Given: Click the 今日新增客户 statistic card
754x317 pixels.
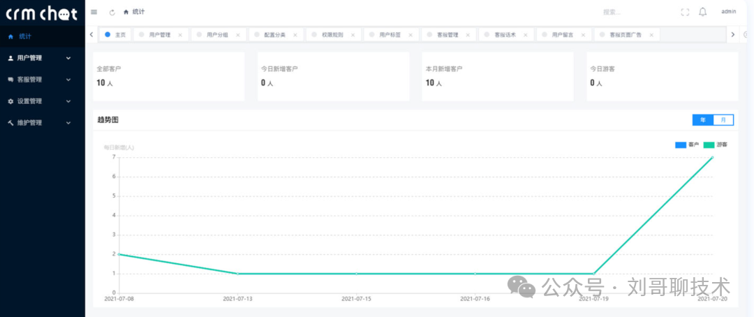Looking at the screenshot, I should tap(333, 77).
